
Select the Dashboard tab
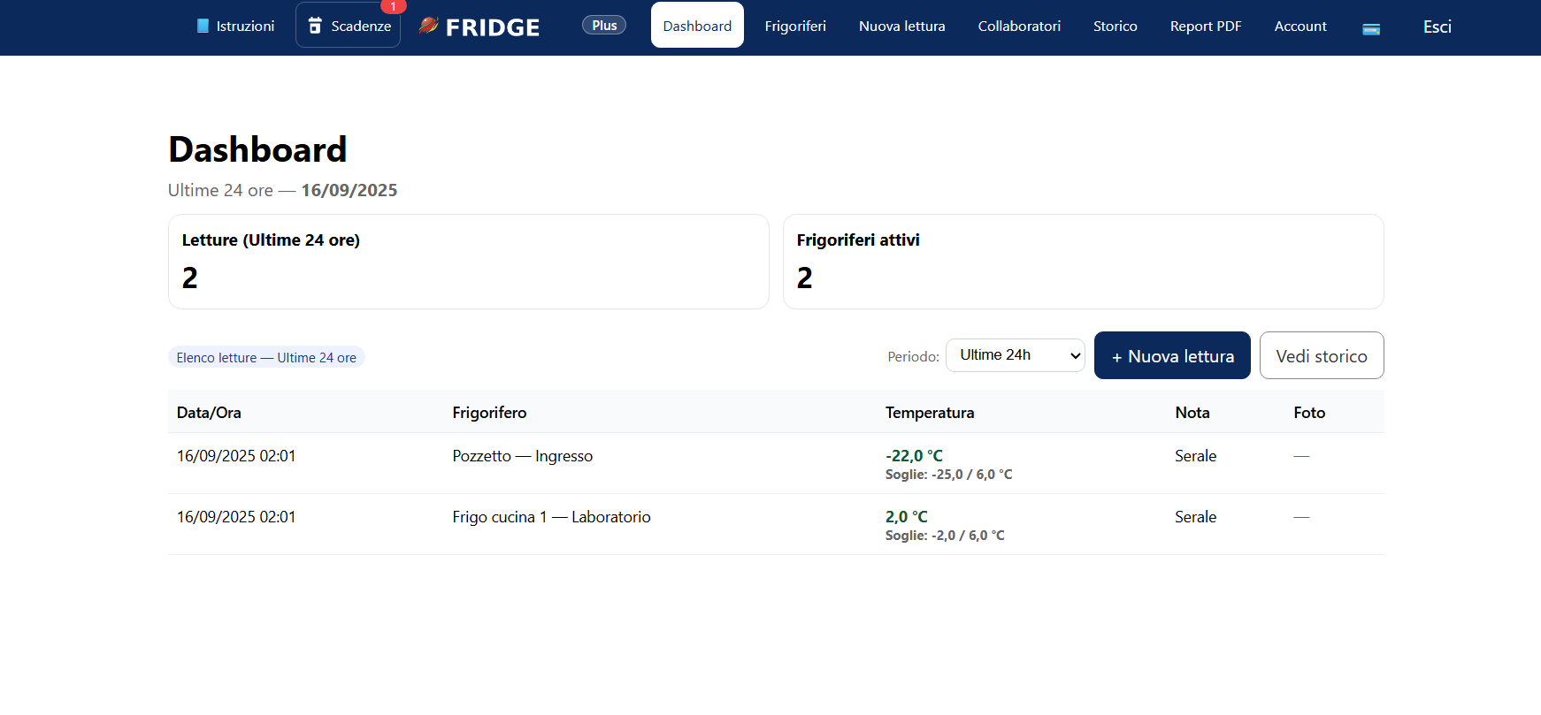point(697,26)
